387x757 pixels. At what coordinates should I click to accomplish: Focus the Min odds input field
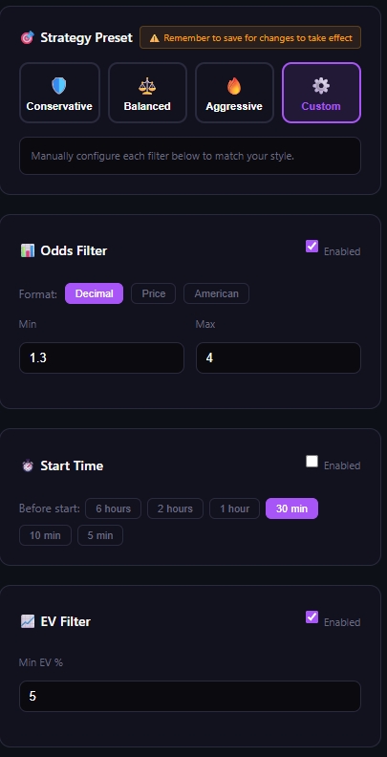(101, 357)
